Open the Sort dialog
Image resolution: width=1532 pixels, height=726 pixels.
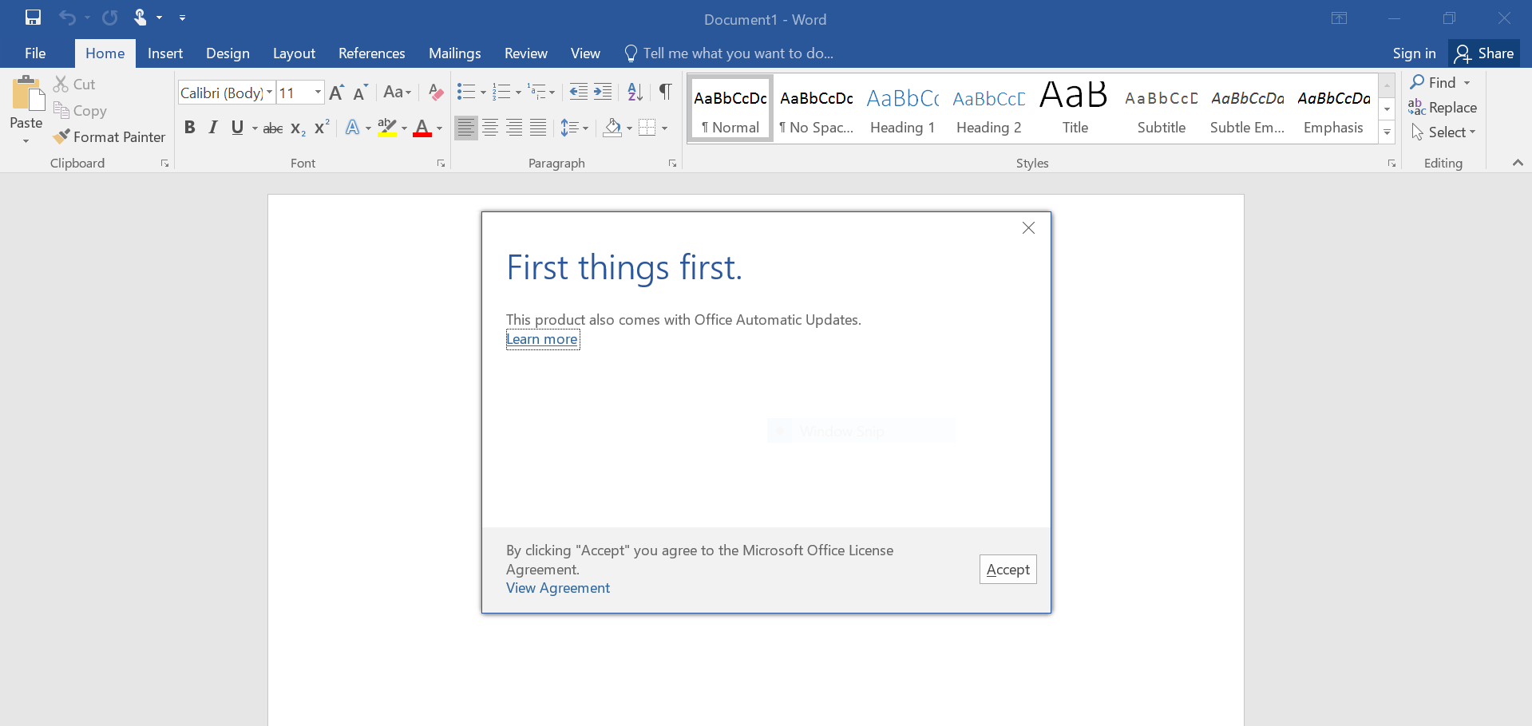(635, 92)
